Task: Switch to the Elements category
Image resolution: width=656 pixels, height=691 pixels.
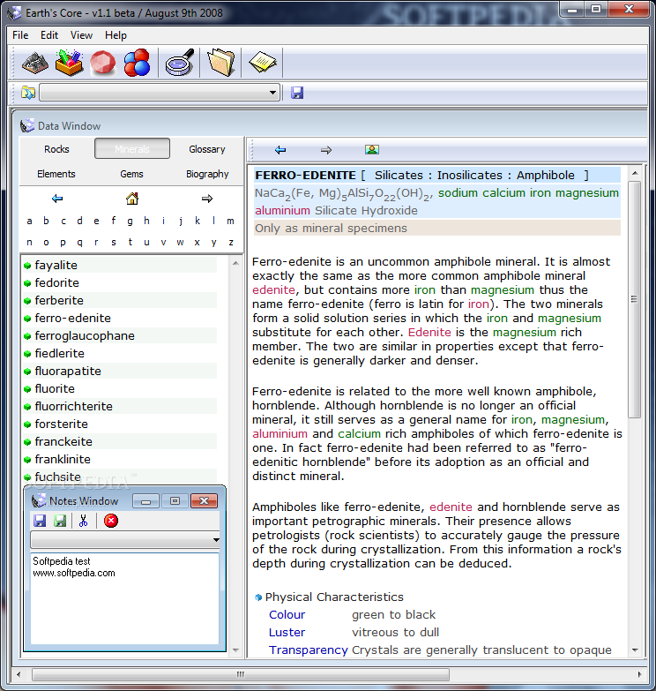Action: 56,174
